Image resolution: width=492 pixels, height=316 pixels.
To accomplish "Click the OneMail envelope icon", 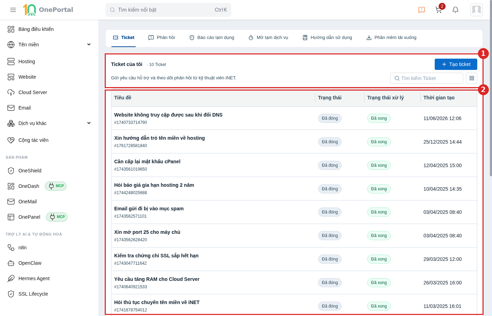I will point(11,202).
